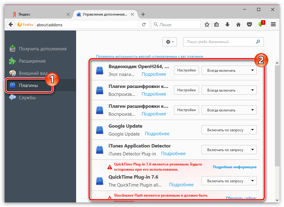
Task: Expand Включать по запросу dropdown for iTunes Detector
Action: [x=229, y=150]
